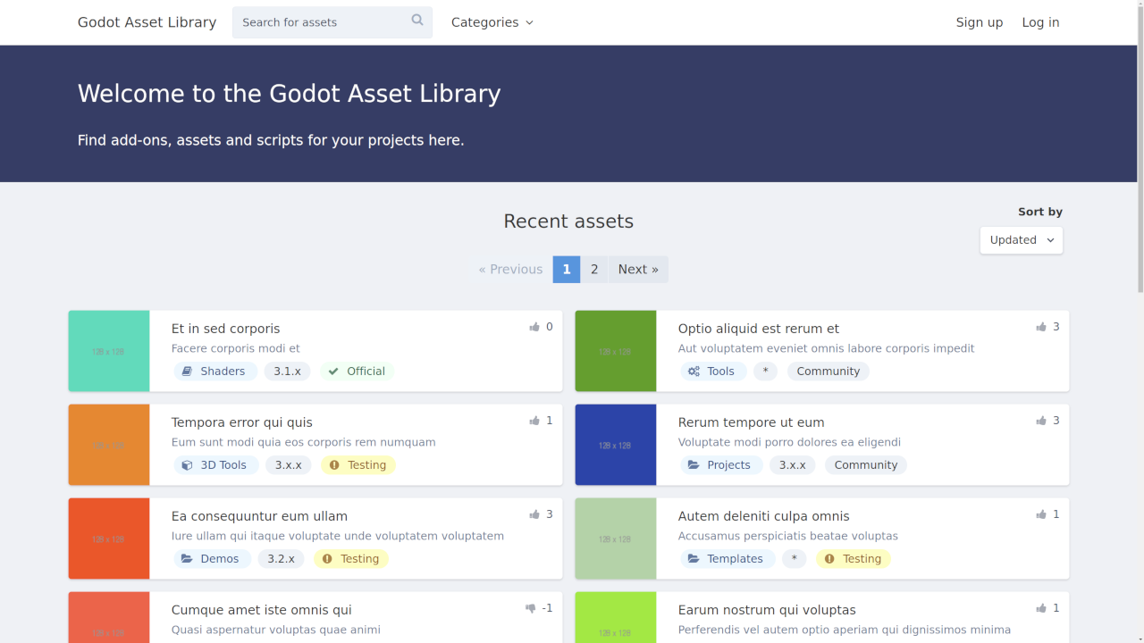
Task: Click the 3.1.x version tag
Action: [x=288, y=372]
